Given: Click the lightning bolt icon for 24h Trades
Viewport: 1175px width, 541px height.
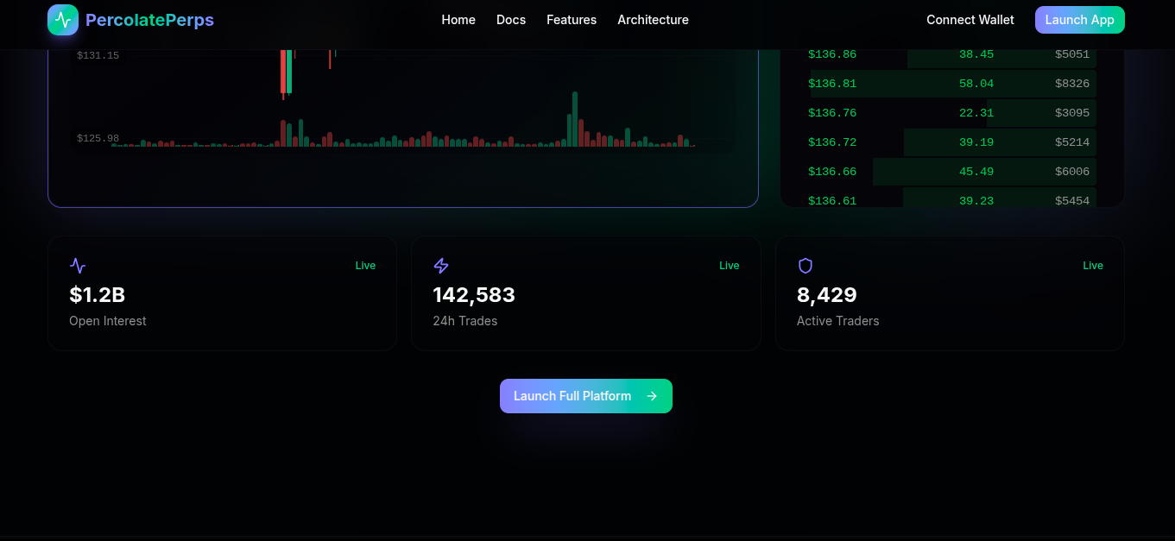Looking at the screenshot, I should coord(441,266).
